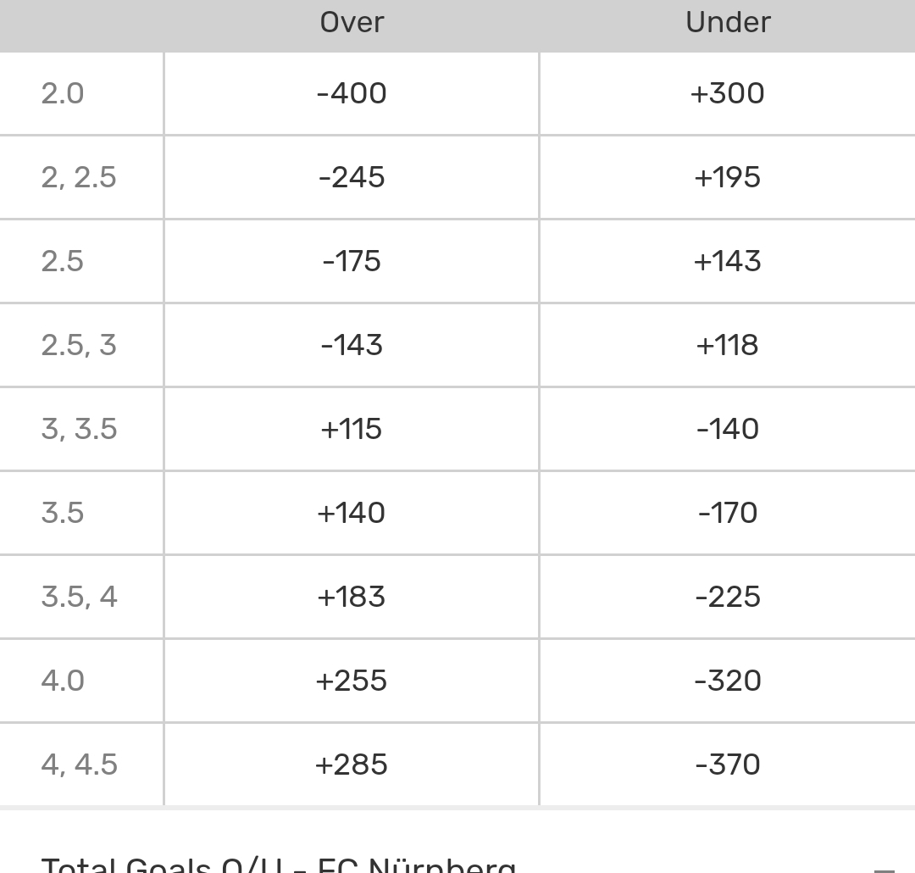915x873 pixels.
Task: Add Over 2.5, 3 at -143
Action: pos(352,345)
